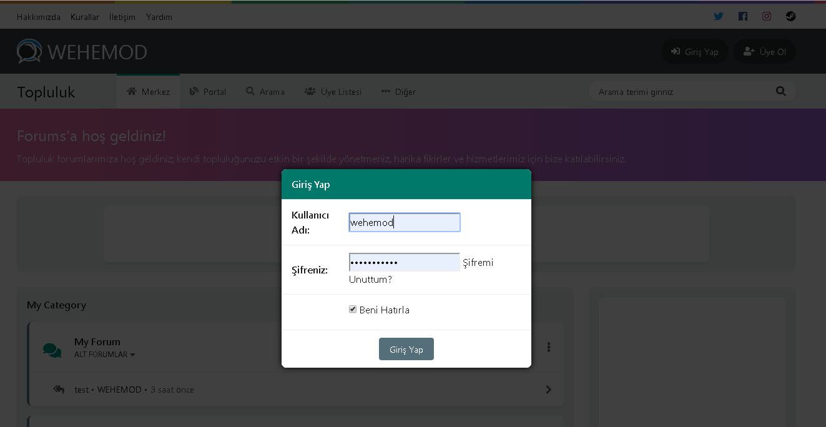Click the WEHEMOD chat-bubble logo
Image resolution: width=826 pixels, height=427 pixels.
[x=29, y=51]
